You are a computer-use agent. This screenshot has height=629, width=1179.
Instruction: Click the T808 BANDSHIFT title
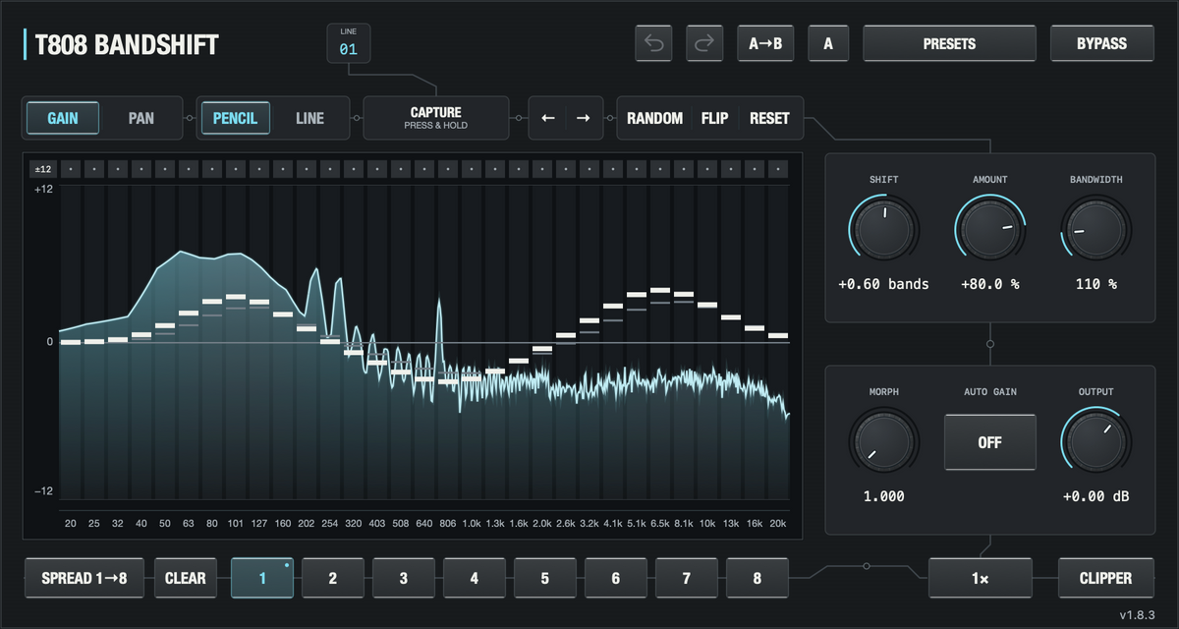pyautogui.click(x=127, y=45)
